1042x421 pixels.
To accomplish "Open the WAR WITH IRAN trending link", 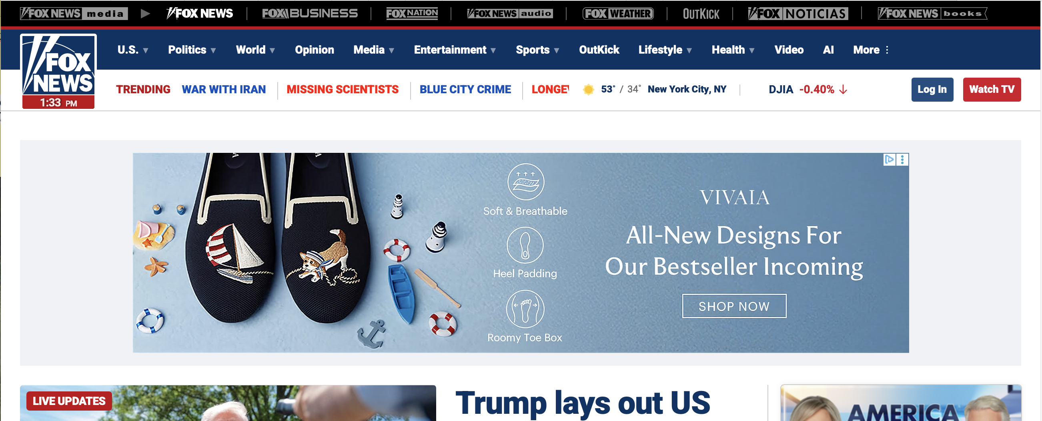I will (x=224, y=89).
